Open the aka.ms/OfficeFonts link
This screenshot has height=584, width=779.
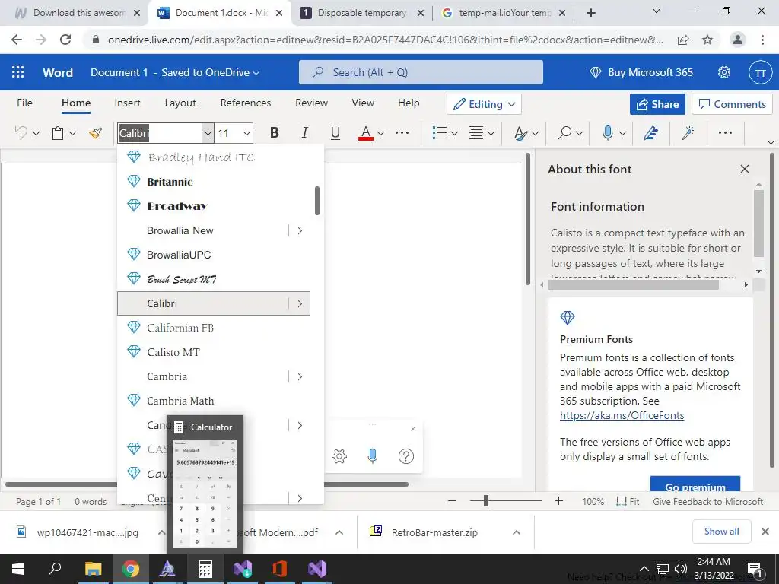tap(622, 416)
